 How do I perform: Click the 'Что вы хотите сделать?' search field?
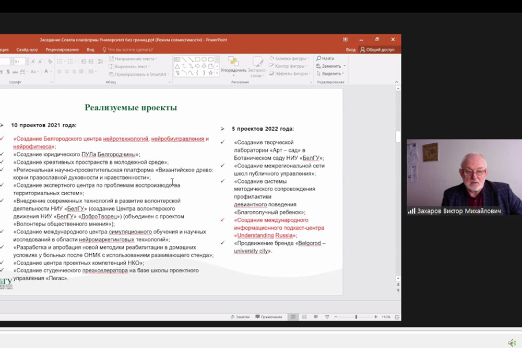pos(130,49)
